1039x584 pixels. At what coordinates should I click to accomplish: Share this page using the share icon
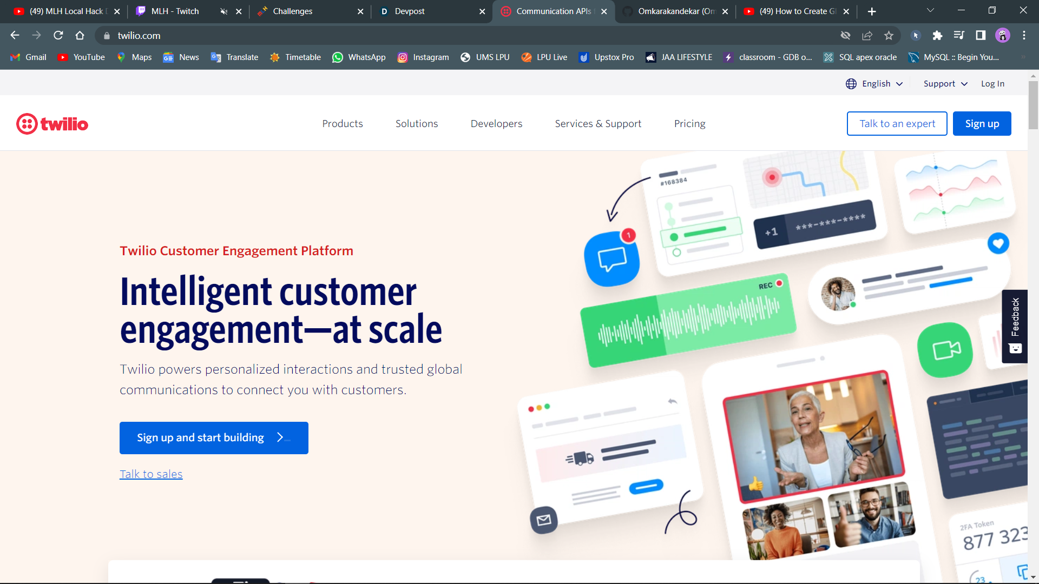tap(867, 36)
